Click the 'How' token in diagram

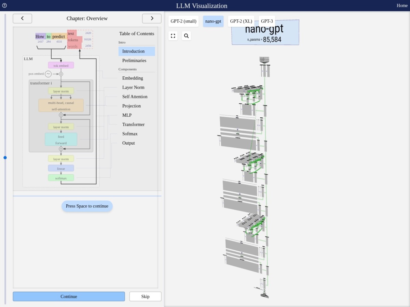[x=40, y=36]
